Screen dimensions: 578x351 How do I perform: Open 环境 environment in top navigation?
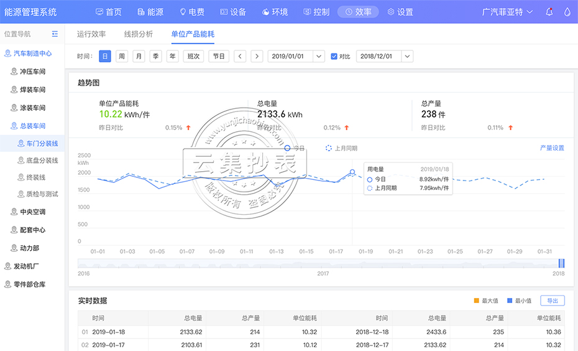coord(275,12)
